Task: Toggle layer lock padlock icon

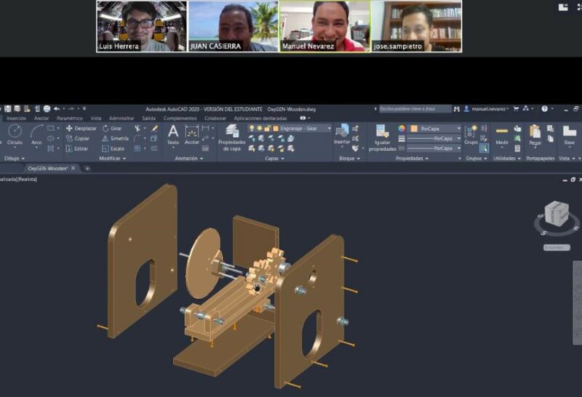Action: (x=267, y=129)
